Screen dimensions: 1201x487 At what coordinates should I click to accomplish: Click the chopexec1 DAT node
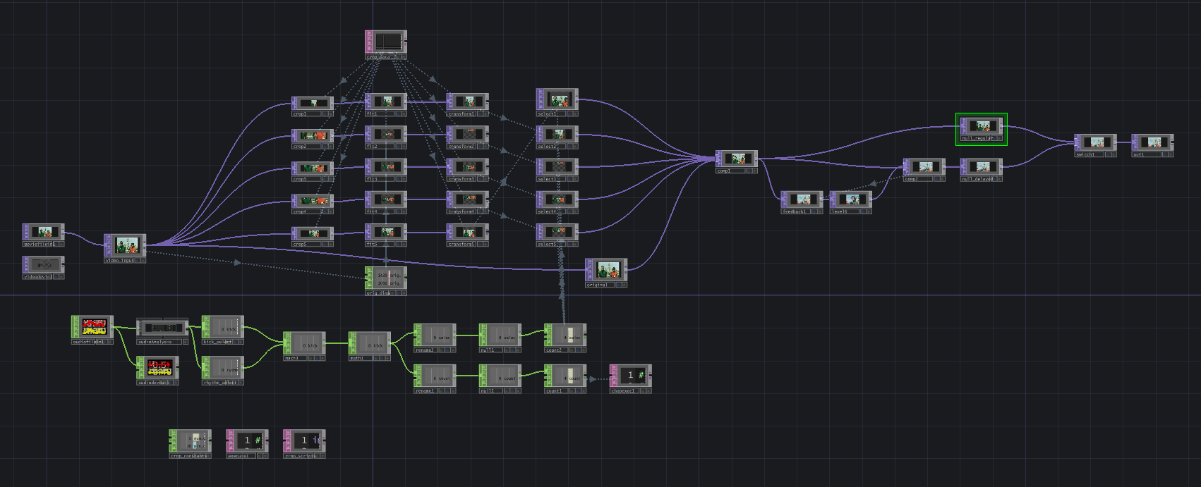631,376
